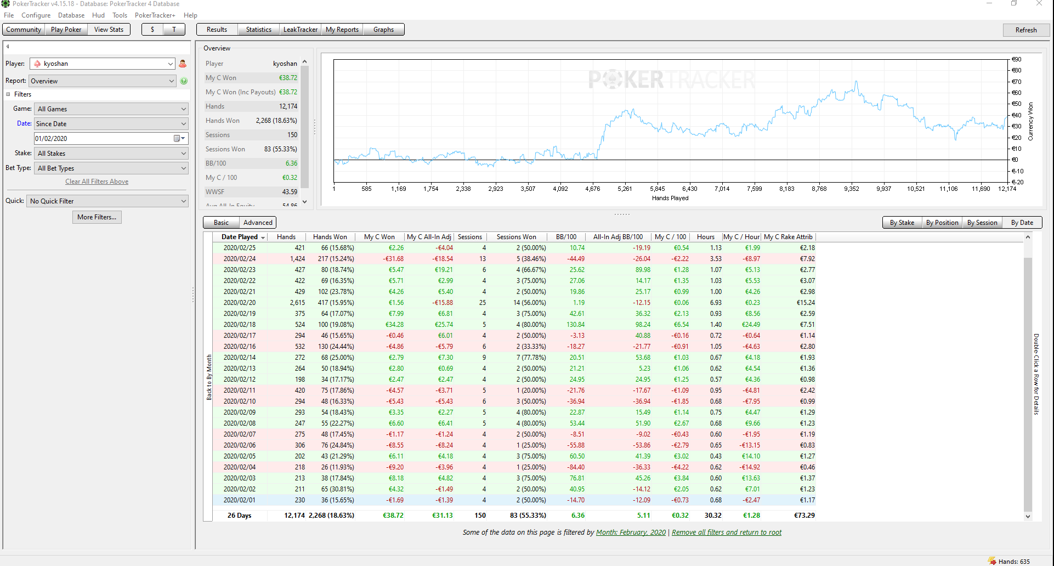Follow the Remove all filters and return to root link
This screenshot has height=566, width=1054.
pyautogui.click(x=727, y=533)
